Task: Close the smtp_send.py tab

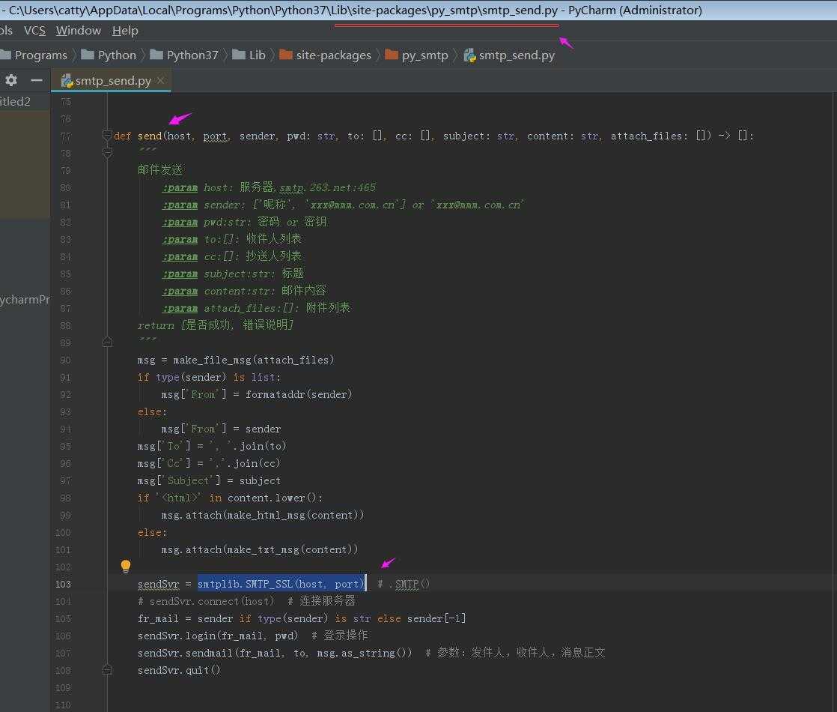Action: pos(161,80)
